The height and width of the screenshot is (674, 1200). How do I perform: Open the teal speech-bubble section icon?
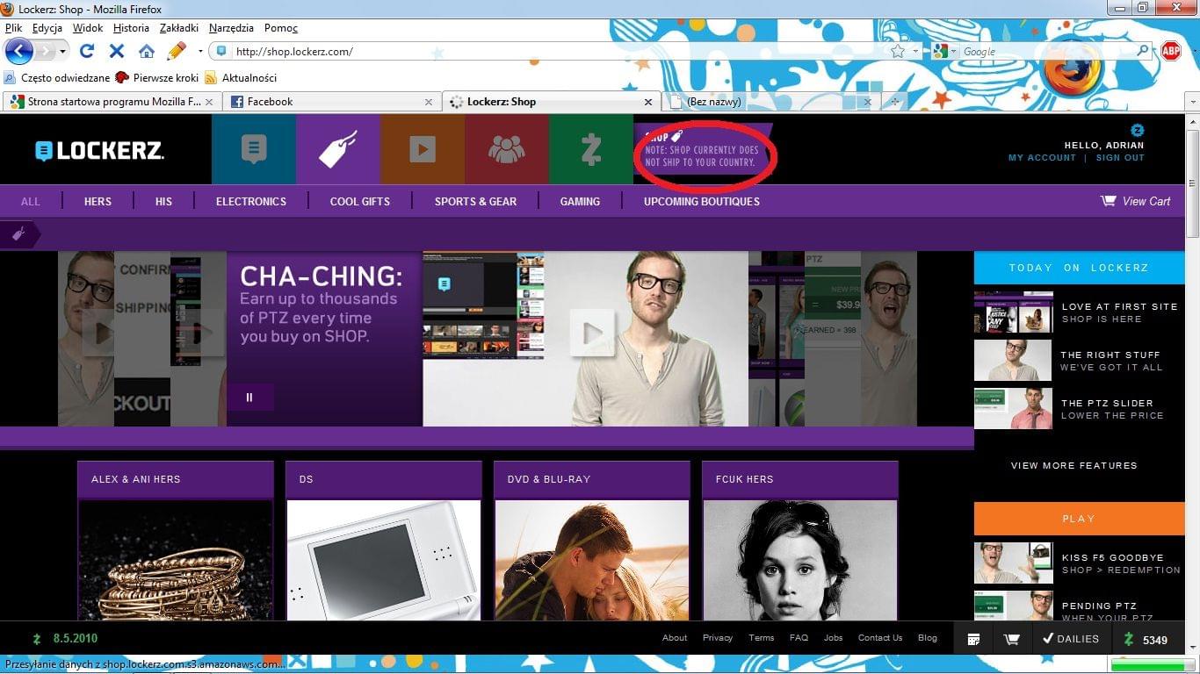click(x=254, y=149)
